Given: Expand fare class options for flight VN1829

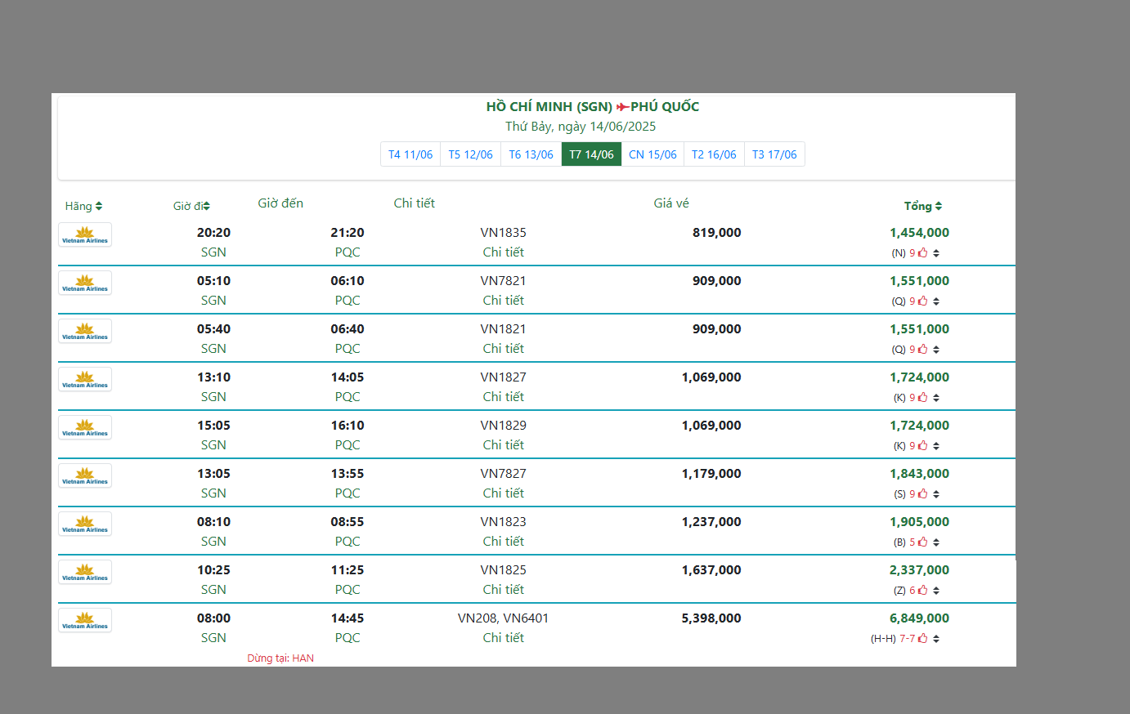Looking at the screenshot, I should click(936, 446).
